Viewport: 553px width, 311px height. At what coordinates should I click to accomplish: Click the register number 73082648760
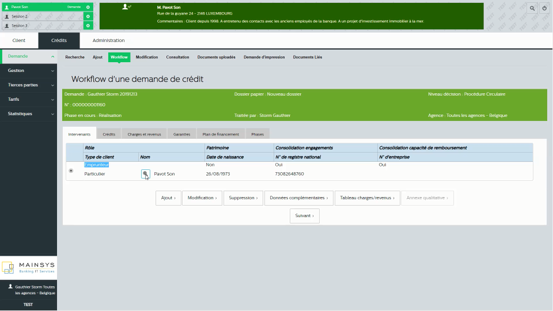tap(290, 174)
